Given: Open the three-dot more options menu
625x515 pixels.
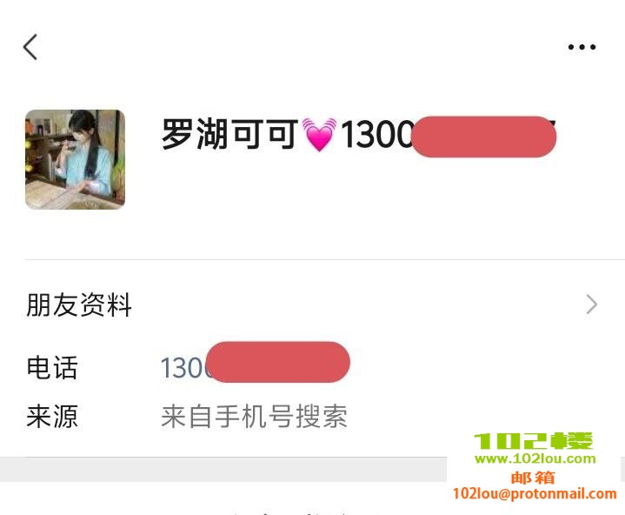Looking at the screenshot, I should [582, 47].
